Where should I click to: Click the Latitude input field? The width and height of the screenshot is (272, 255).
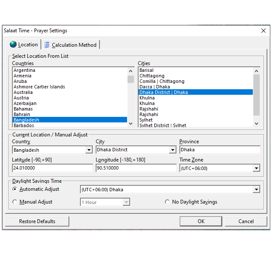[x=52, y=168]
